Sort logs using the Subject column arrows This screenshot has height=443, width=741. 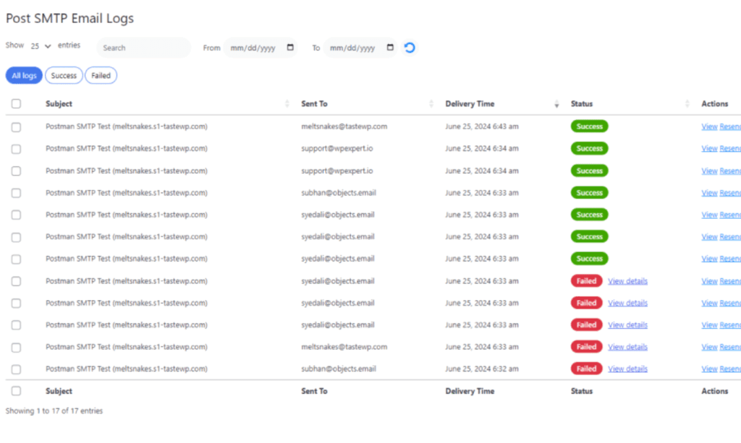click(x=287, y=103)
